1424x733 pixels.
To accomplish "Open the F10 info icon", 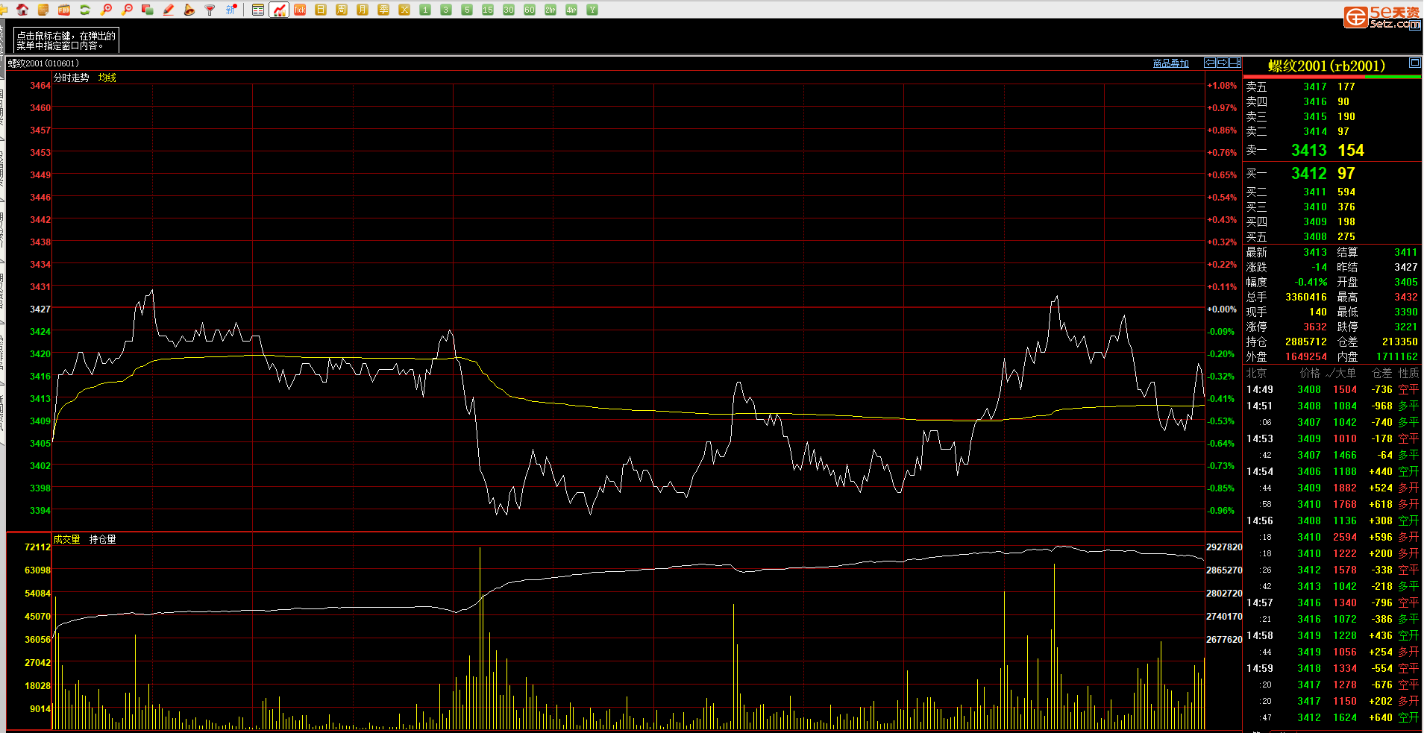I will 64,10.
